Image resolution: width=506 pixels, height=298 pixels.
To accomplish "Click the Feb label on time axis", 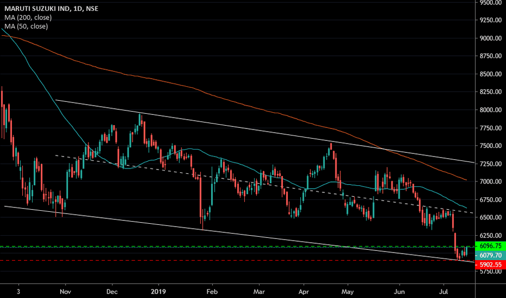I will [x=212, y=292].
